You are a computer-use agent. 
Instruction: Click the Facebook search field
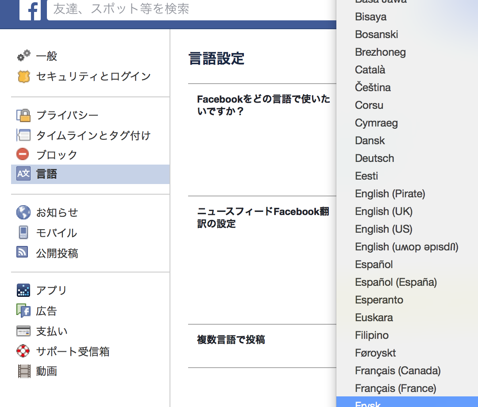192,10
